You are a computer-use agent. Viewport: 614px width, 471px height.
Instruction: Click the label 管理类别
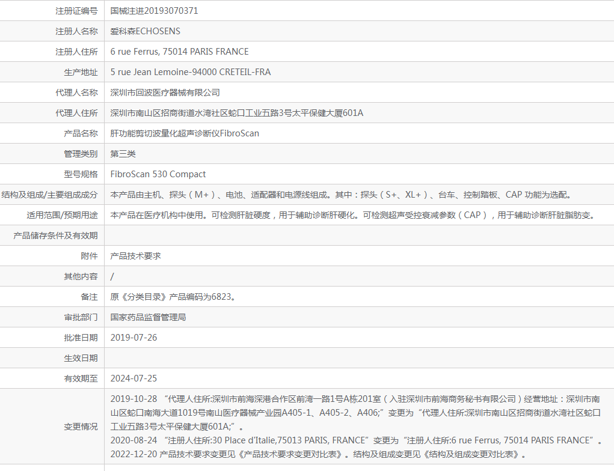(x=81, y=154)
